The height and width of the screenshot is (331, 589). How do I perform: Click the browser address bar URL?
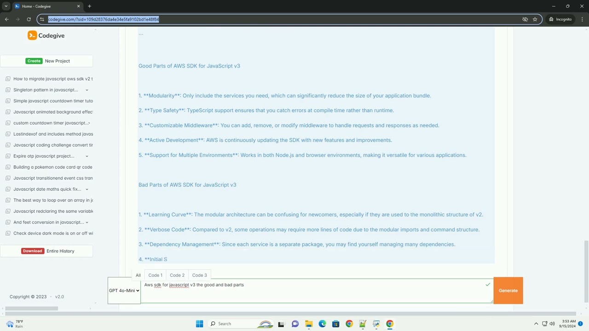coord(104,19)
